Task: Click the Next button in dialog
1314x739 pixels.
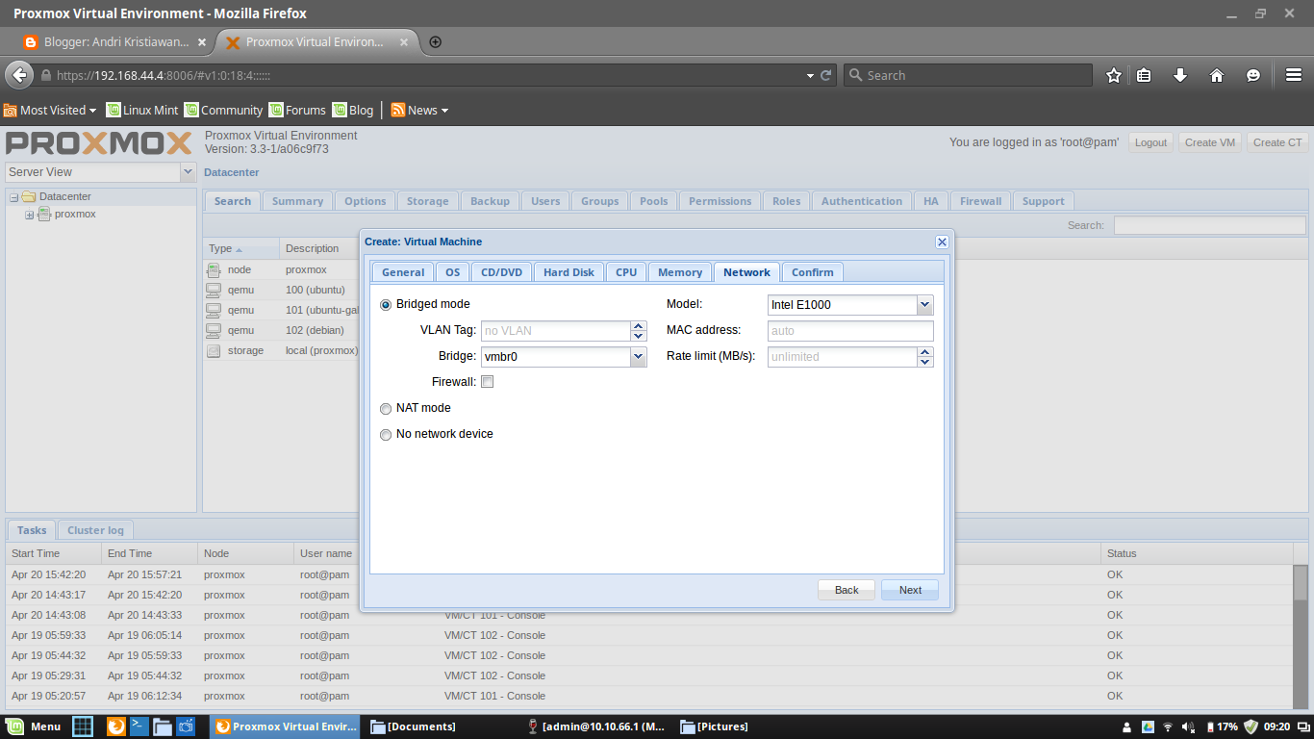Action: click(910, 590)
